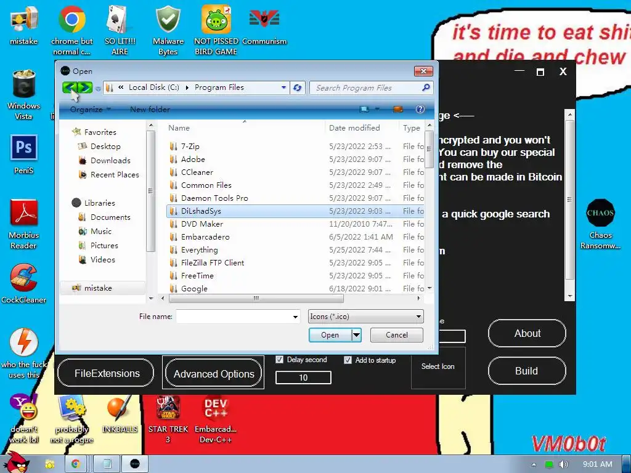631x473 pixels.
Task: Click Local Disk (C:) in the breadcrumb
Action: [153, 87]
